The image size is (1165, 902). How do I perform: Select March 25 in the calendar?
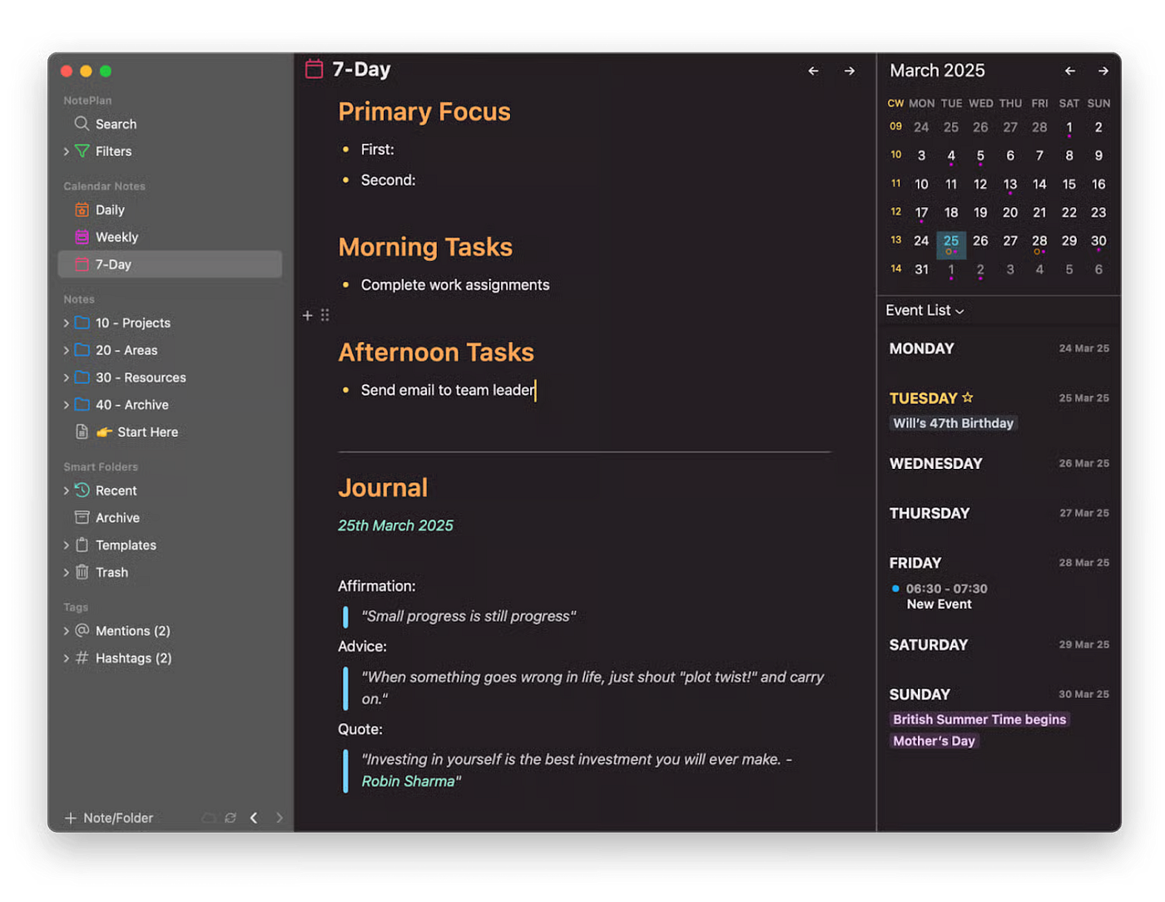coord(951,244)
